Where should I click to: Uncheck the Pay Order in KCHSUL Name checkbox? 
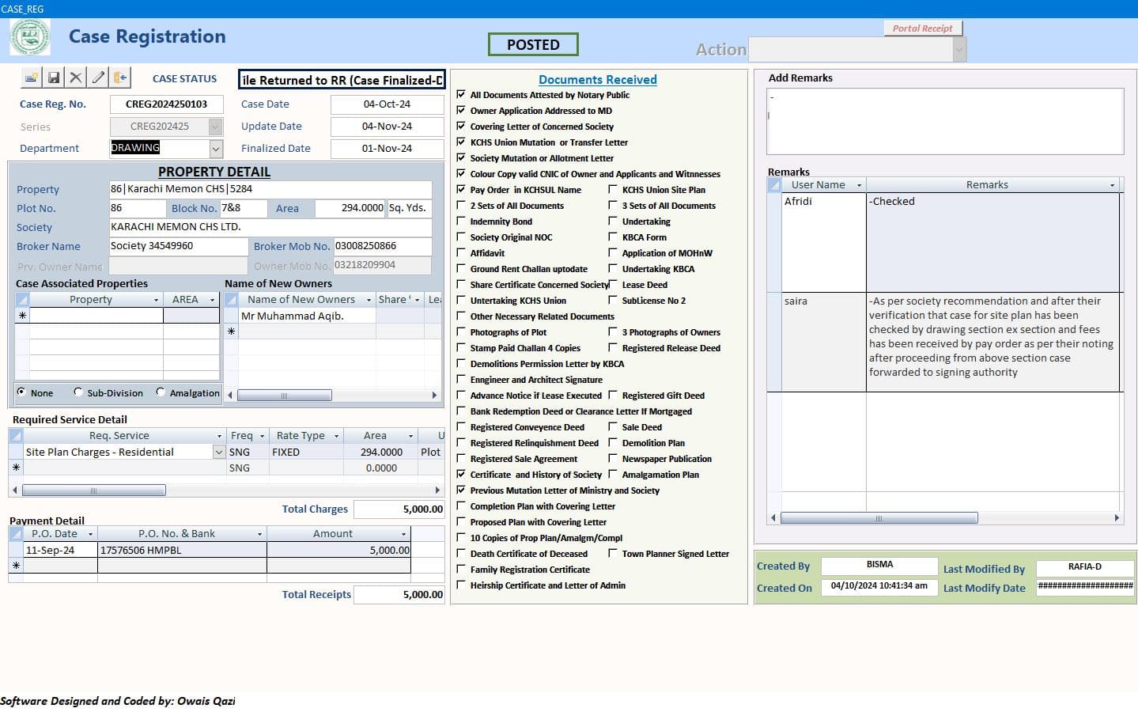pyautogui.click(x=461, y=190)
